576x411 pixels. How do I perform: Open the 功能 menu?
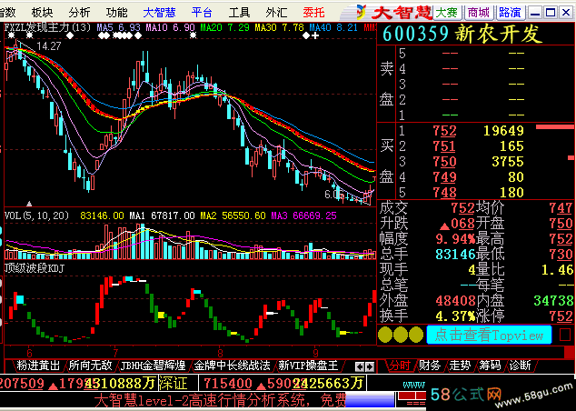coord(116,13)
